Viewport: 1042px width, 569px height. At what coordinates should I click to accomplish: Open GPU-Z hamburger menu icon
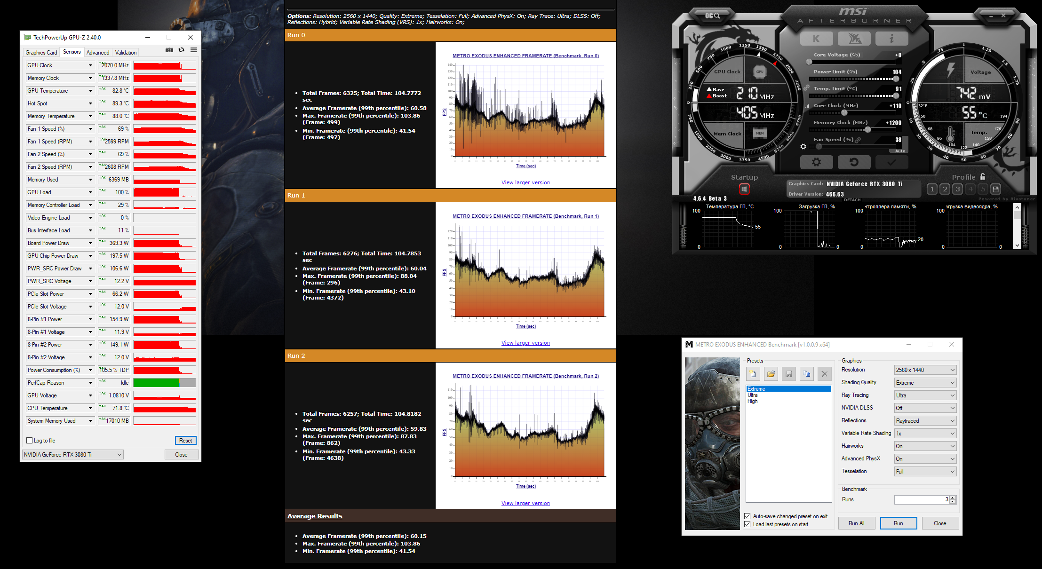(193, 50)
